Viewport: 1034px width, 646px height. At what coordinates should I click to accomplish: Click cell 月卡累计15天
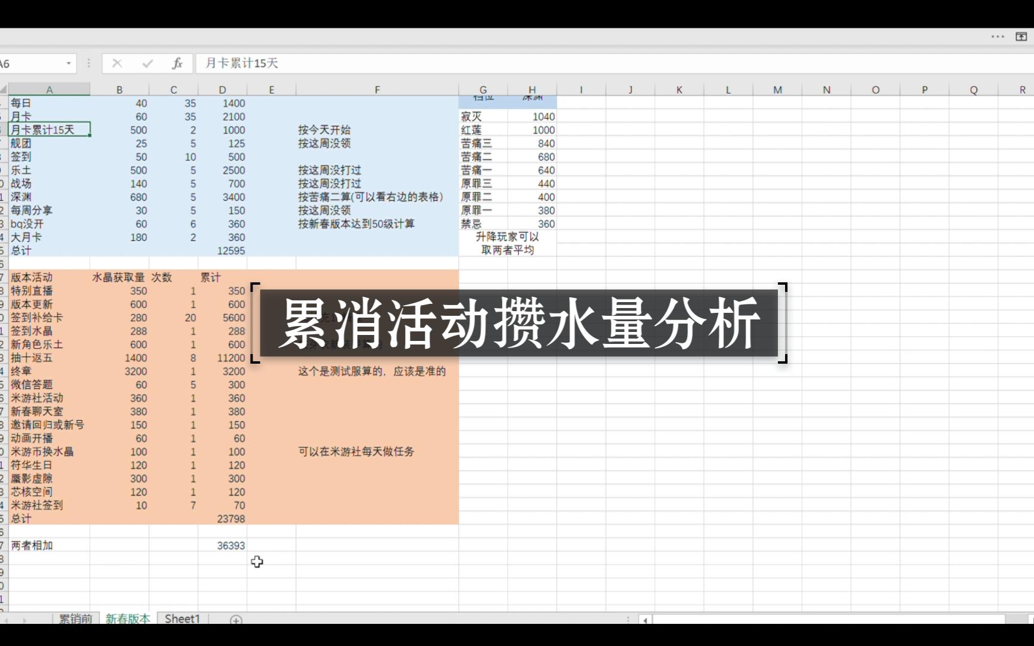coord(49,130)
